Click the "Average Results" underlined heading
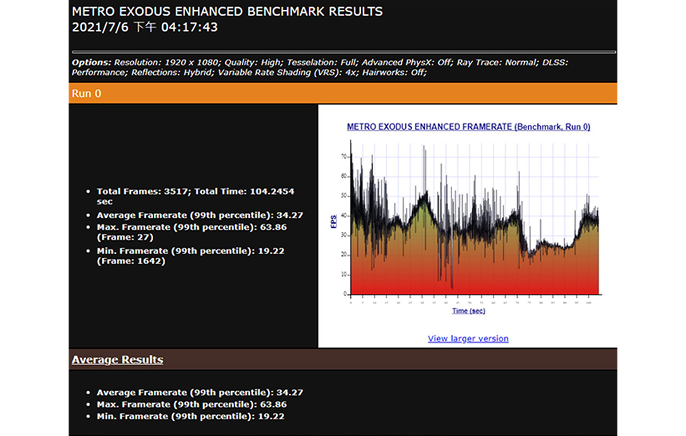This screenshot has height=436, width=686. point(117,359)
